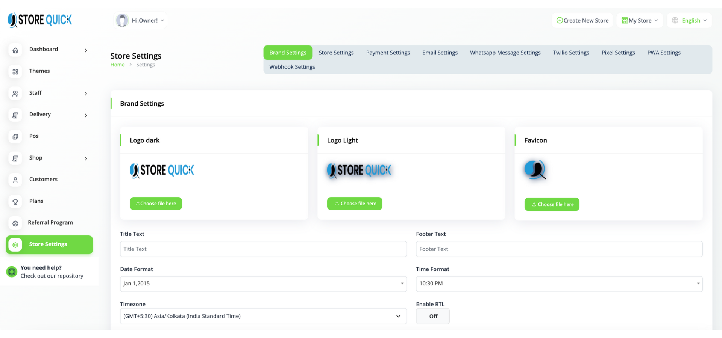Viewport: 722px width, 338px height.
Task: Click the Customers person icon
Action: coord(15,180)
